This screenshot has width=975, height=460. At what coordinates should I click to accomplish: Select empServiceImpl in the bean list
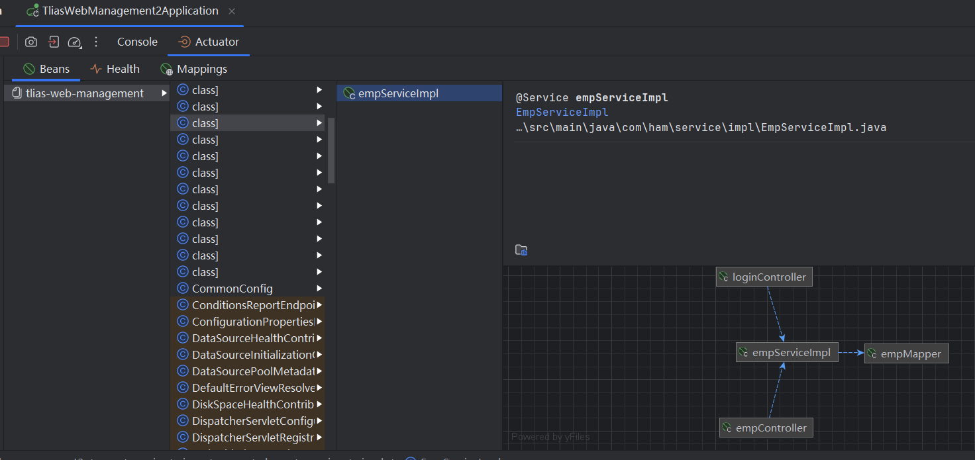398,93
